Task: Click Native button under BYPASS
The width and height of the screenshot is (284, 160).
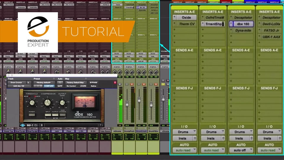Action: coord(93,86)
